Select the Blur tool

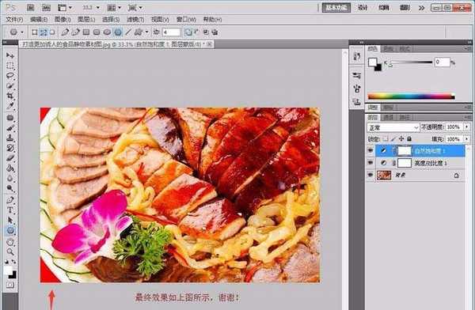(10, 178)
